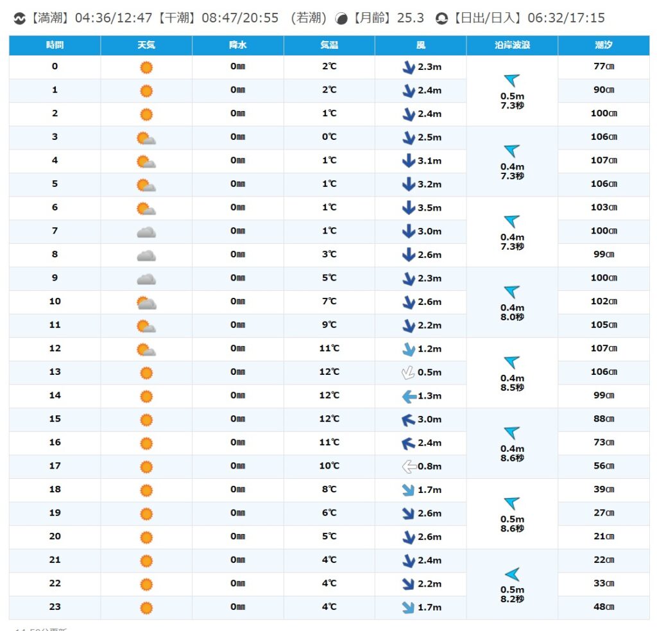
Task: Click the tide icon beside 満潮
Action: pos(19,19)
